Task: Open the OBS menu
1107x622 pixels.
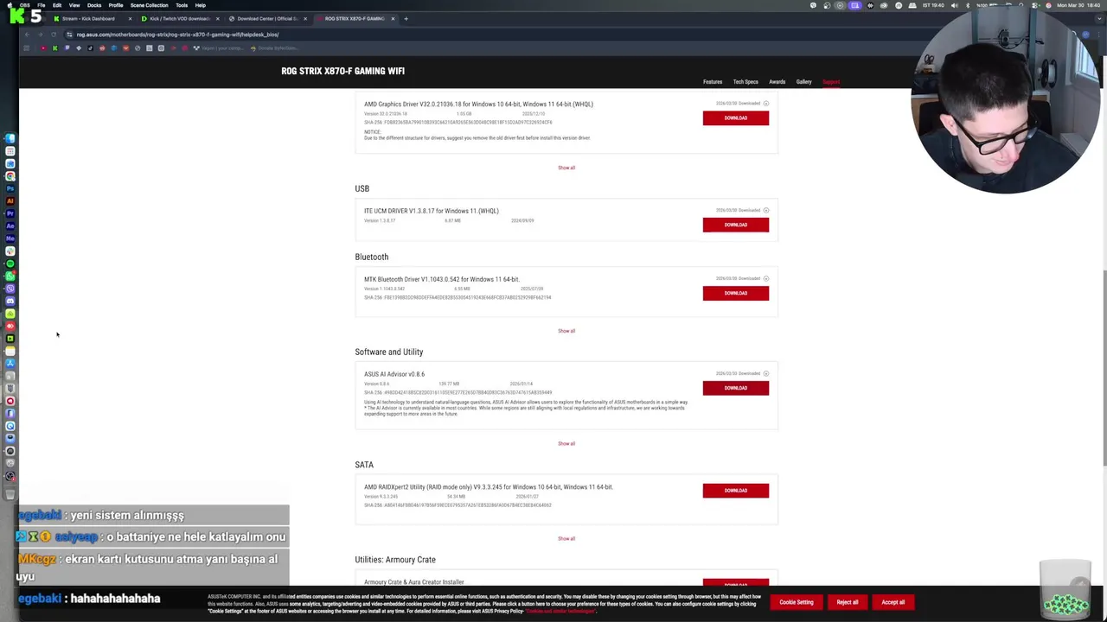Action: point(24,5)
